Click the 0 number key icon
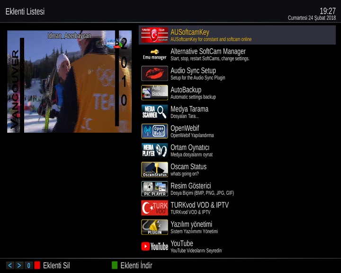This screenshot has height=273, width=341. tap(28, 265)
